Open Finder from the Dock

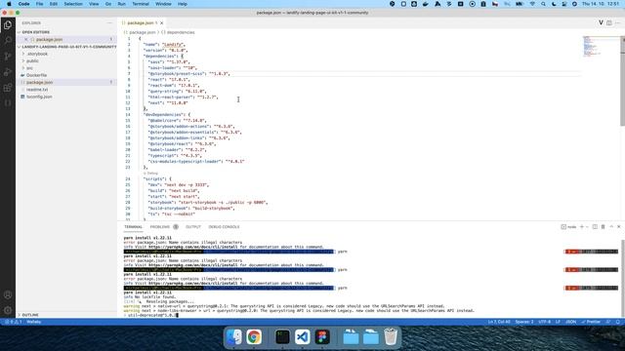(x=234, y=337)
